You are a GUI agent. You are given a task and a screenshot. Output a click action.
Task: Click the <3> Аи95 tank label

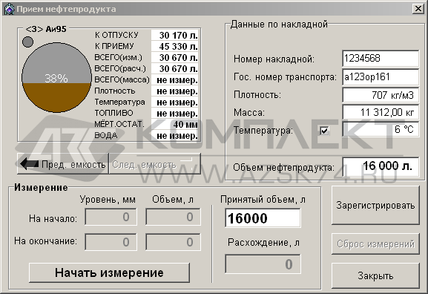coord(46,29)
